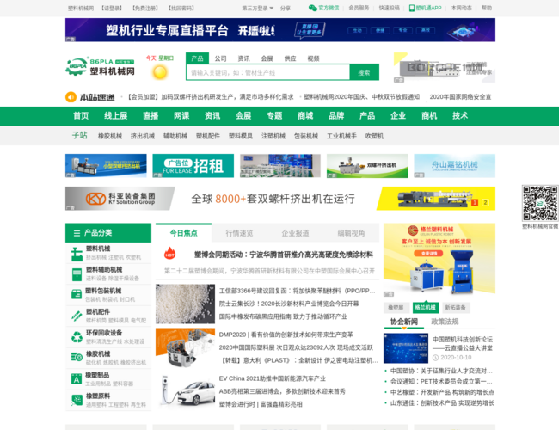The image size is (559, 430).
Task: Click the 塑料机械 category icon
Action: point(77,254)
